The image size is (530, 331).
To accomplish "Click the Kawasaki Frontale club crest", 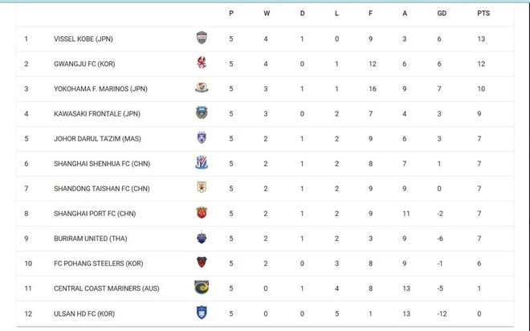I will coord(202,113).
